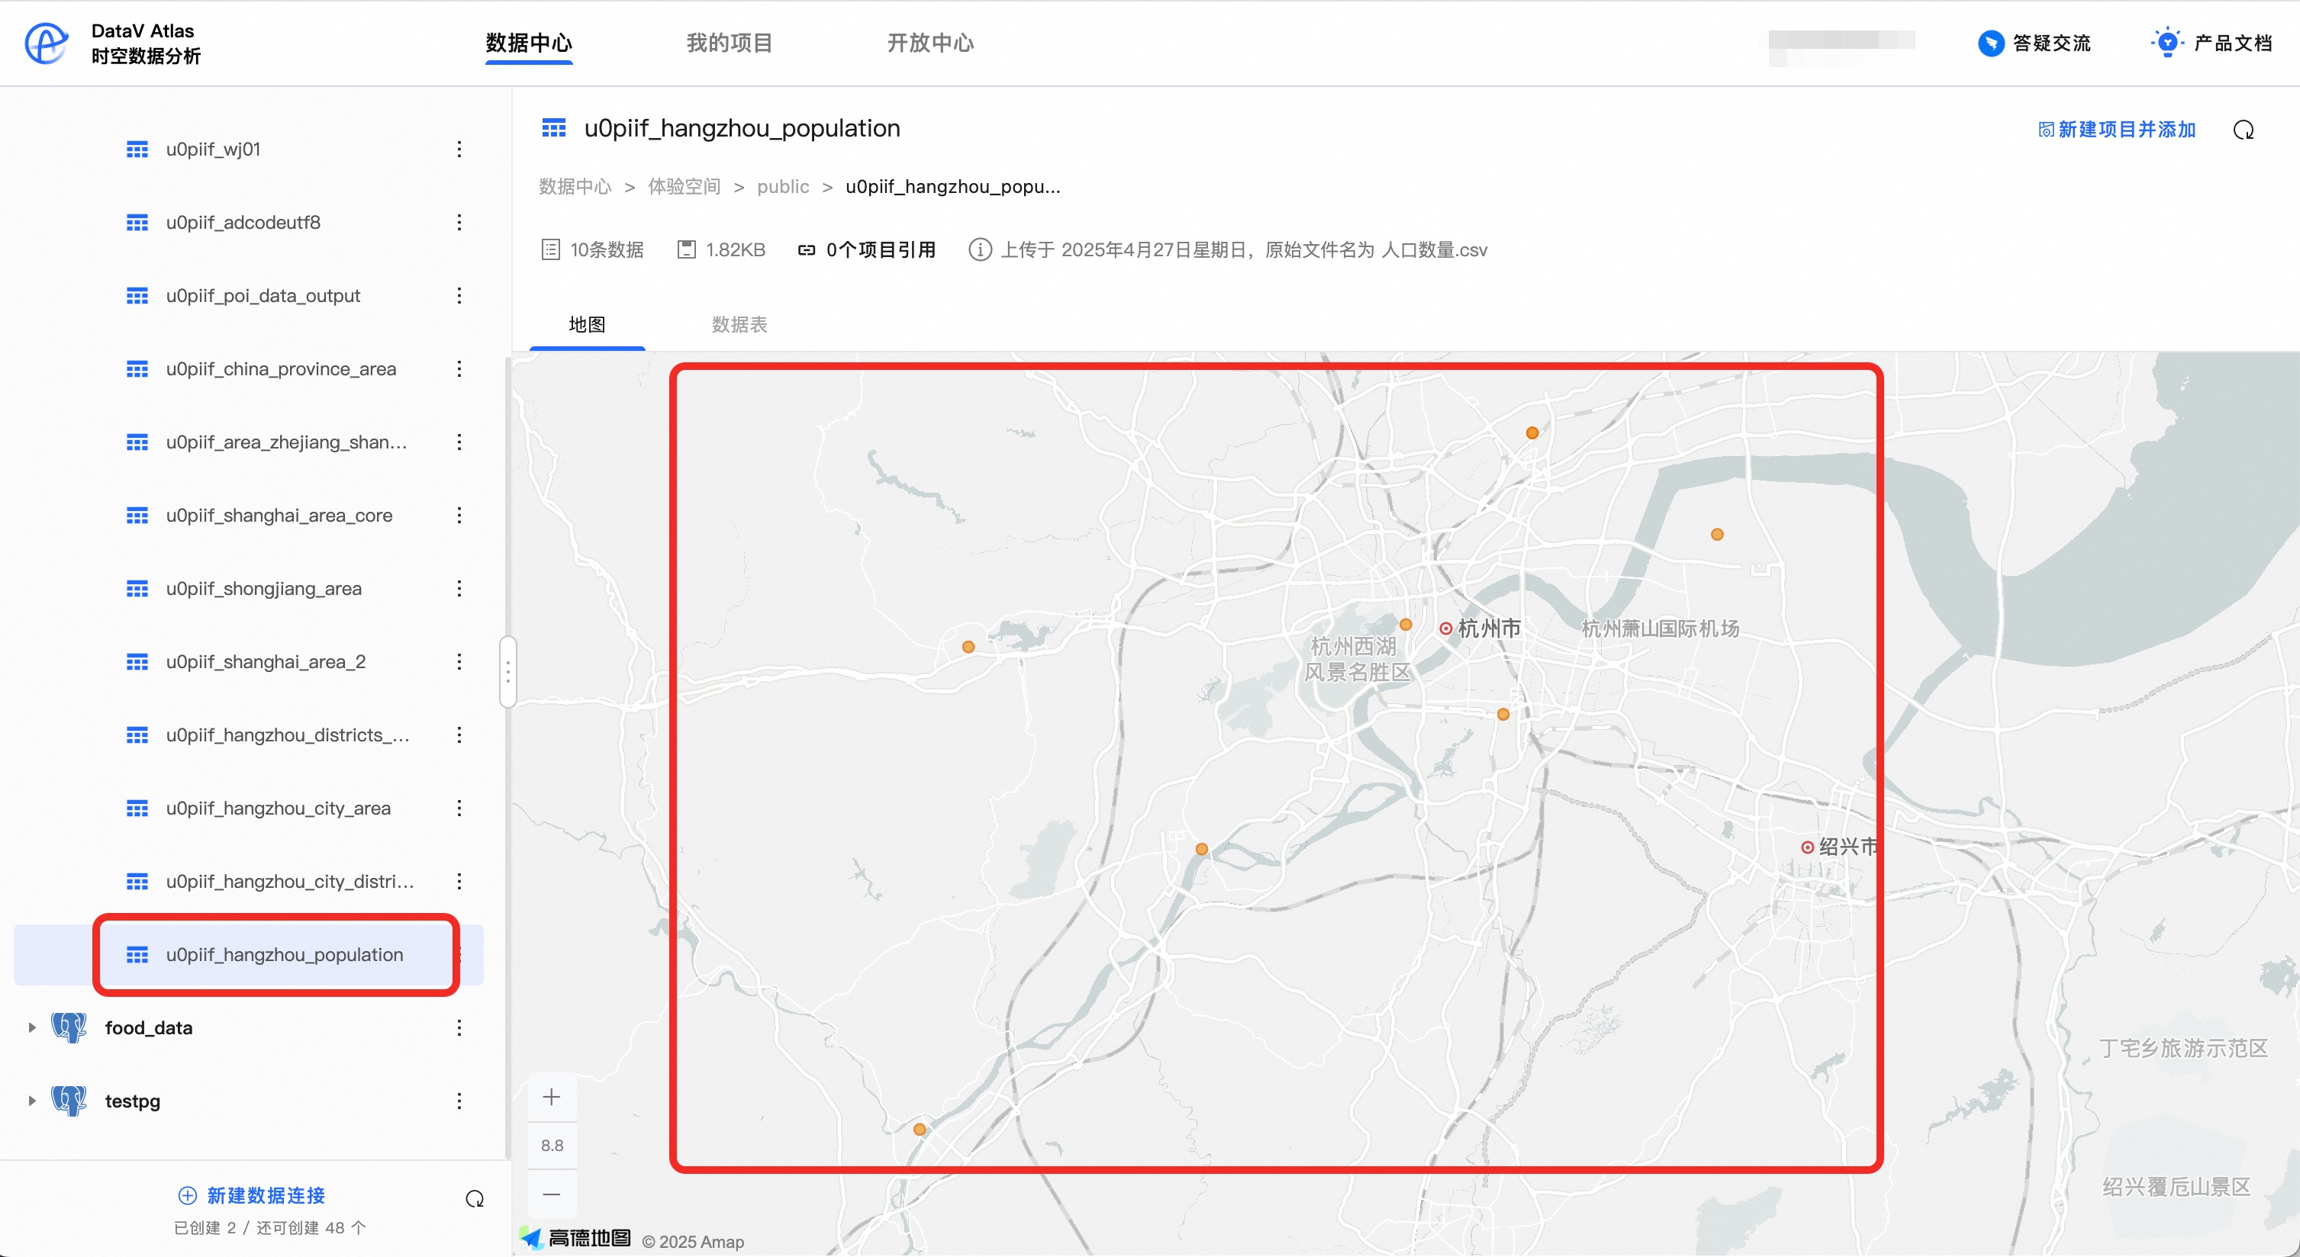The width and height of the screenshot is (2300, 1257).
Task: Click 新建项目并添加 button
Action: (x=2116, y=130)
